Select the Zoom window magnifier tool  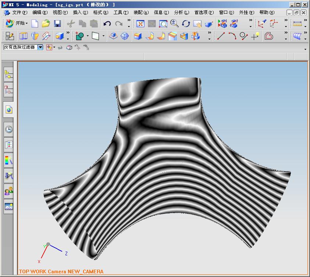[x=163, y=24]
